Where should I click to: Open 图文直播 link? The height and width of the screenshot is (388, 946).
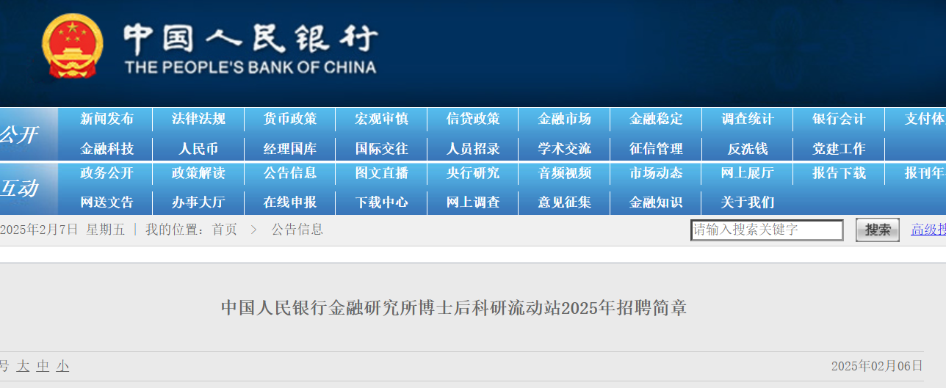pos(381,173)
